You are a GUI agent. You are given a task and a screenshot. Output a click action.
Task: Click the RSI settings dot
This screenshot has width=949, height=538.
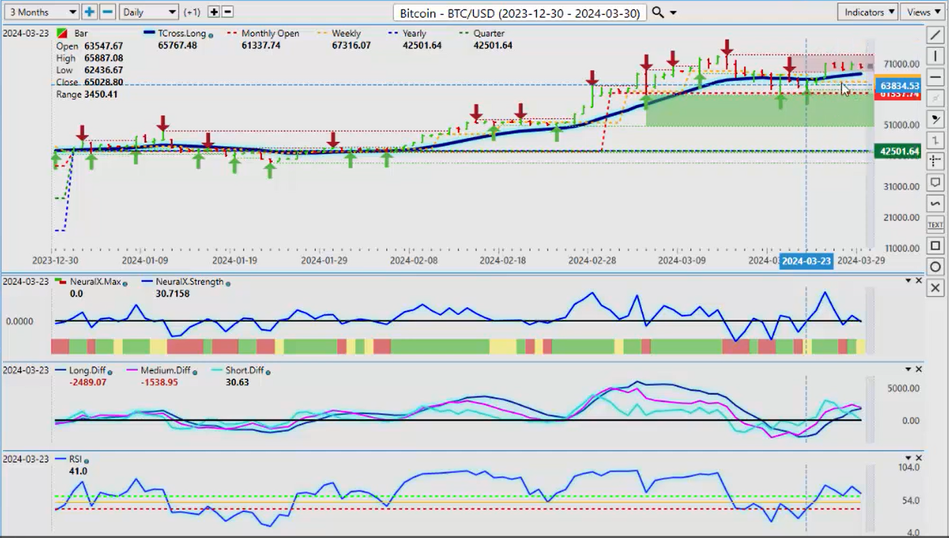point(87,461)
